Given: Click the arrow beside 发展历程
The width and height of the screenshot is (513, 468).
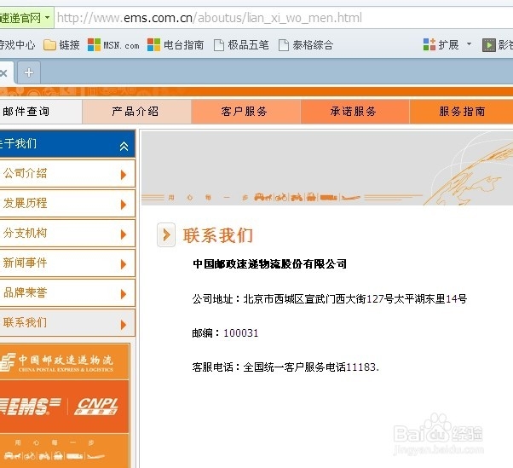Looking at the screenshot, I should click(124, 205).
